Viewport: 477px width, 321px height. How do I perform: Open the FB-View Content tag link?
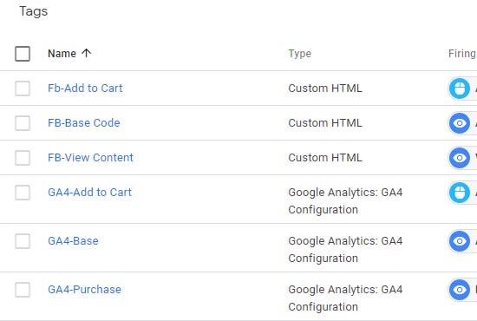(91, 158)
